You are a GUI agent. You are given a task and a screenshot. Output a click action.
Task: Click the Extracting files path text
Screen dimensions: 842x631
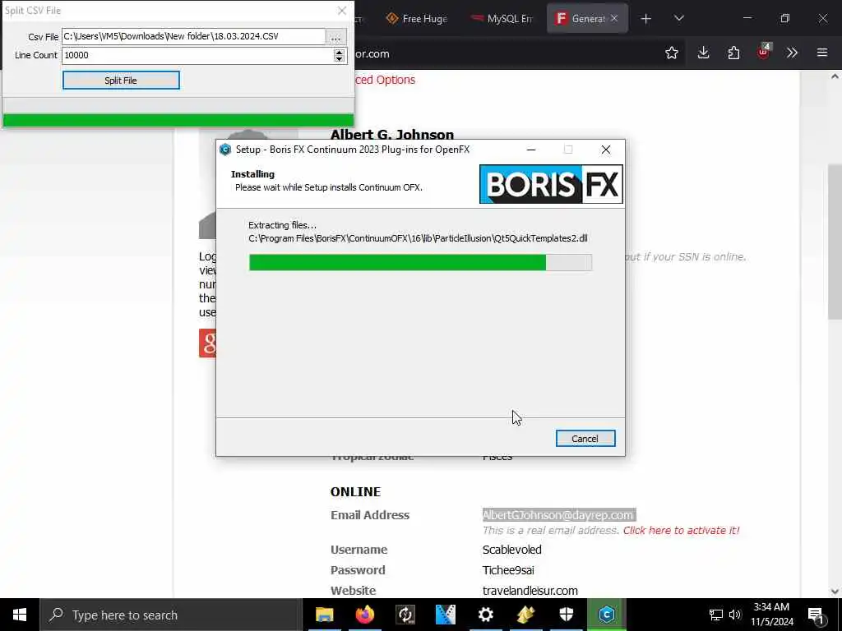tap(418, 238)
